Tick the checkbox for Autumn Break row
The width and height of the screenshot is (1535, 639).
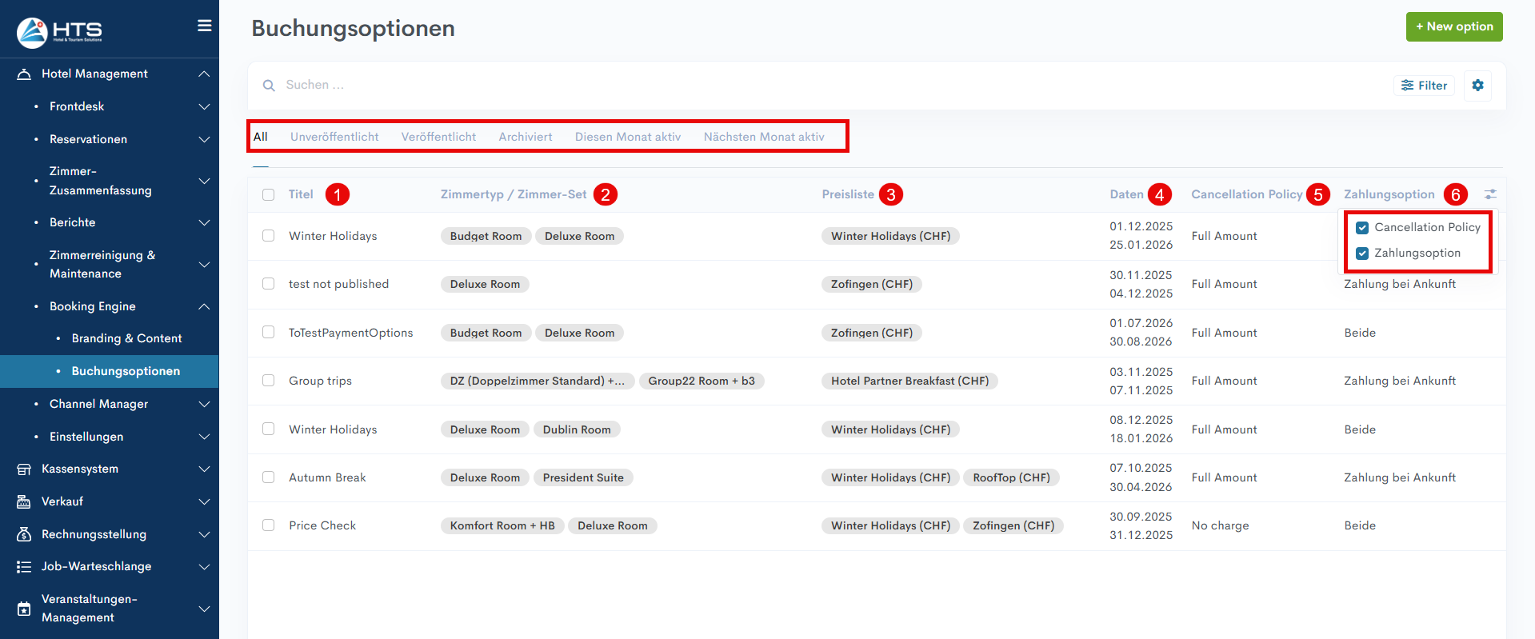pyautogui.click(x=269, y=477)
